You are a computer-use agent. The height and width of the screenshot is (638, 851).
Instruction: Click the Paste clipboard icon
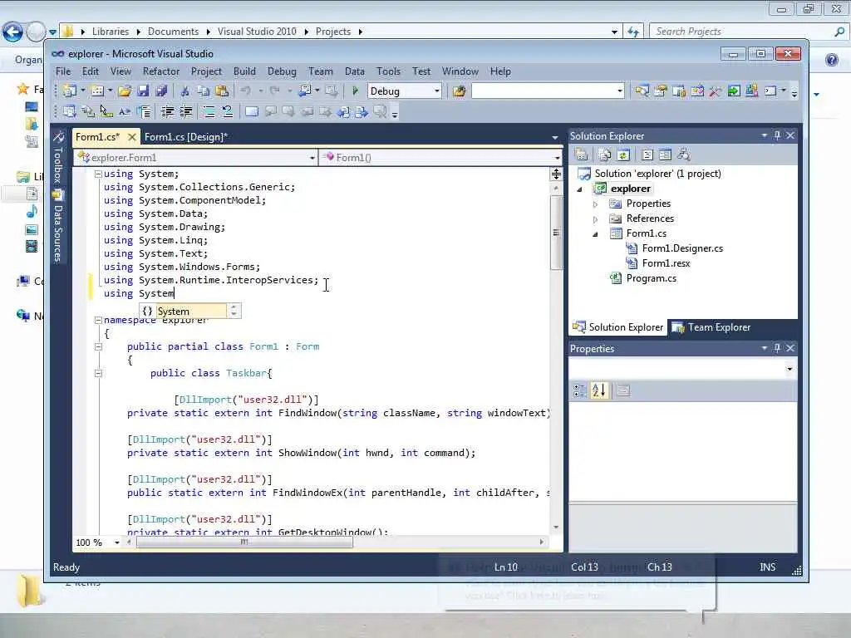tap(221, 91)
